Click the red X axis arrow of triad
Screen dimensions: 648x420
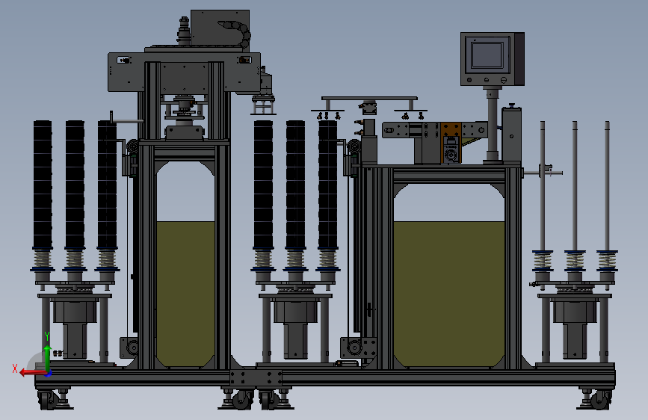(33, 373)
